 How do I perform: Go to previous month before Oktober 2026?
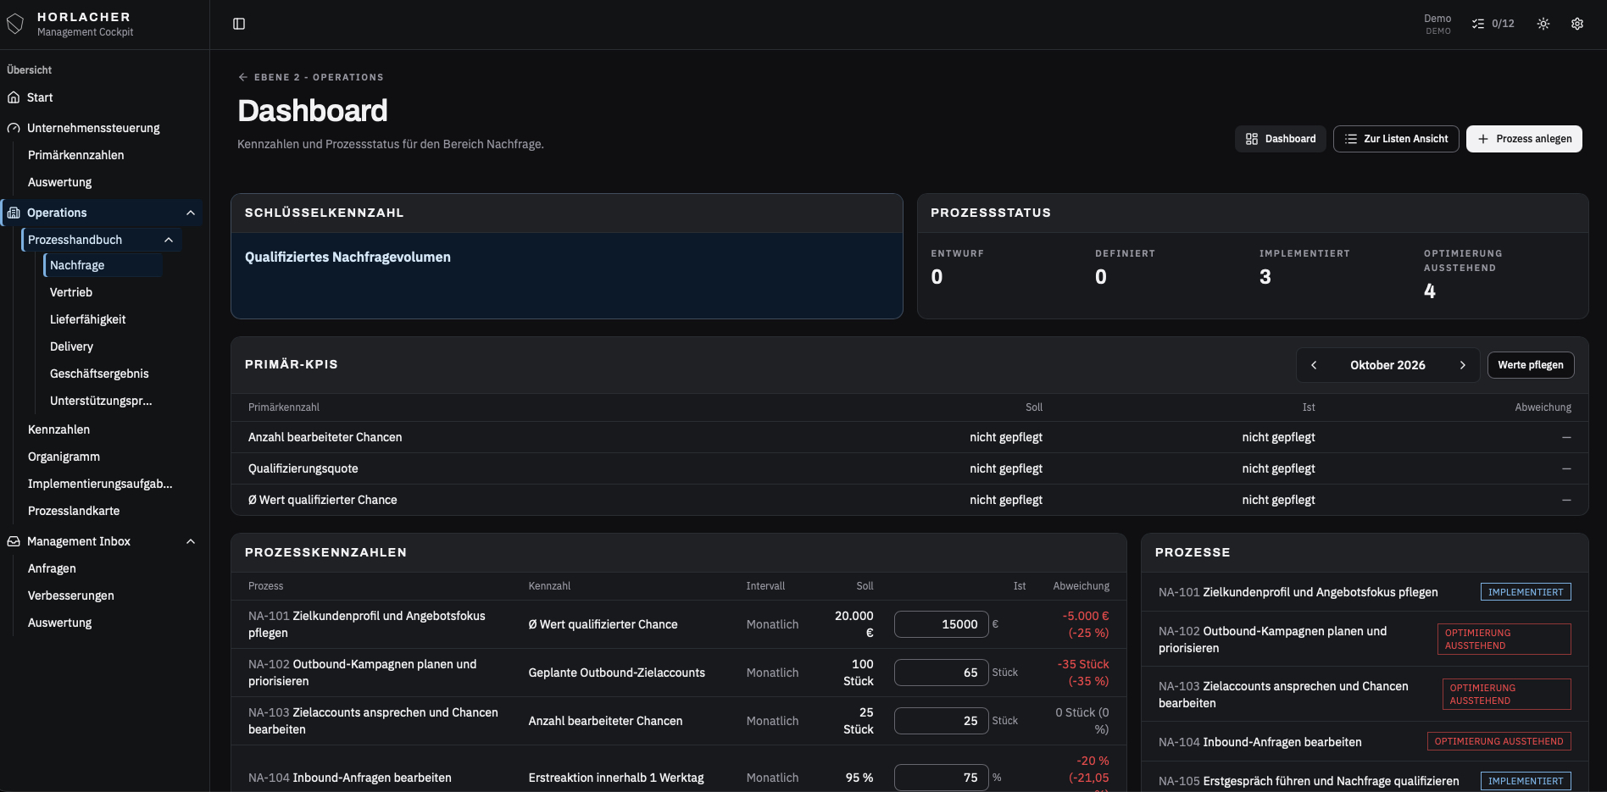coord(1314,365)
